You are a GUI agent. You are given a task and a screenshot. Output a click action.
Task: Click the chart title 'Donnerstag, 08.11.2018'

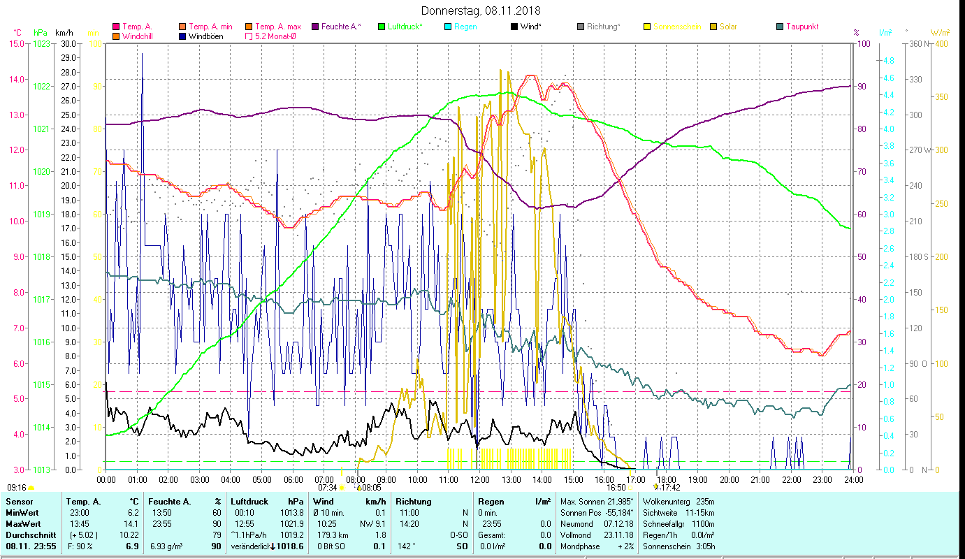pos(481,10)
